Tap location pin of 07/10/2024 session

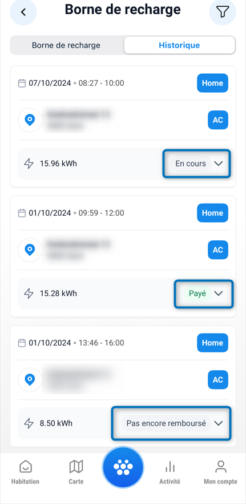click(x=30, y=120)
